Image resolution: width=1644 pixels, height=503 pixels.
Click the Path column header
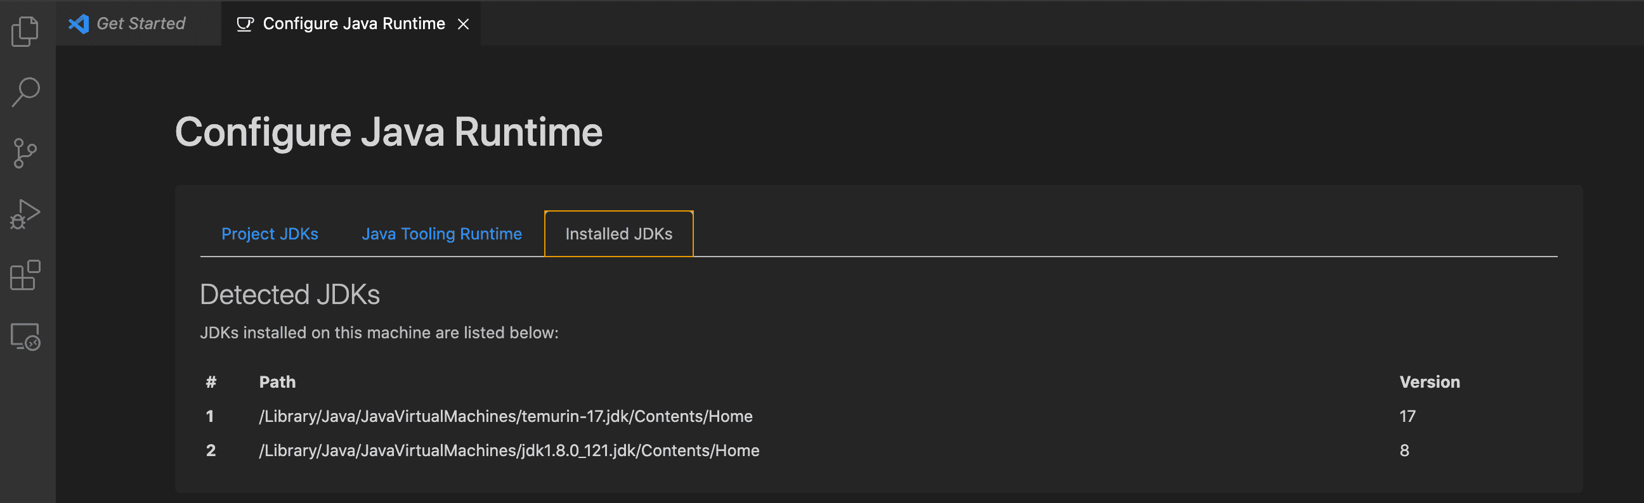pyautogui.click(x=277, y=382)
